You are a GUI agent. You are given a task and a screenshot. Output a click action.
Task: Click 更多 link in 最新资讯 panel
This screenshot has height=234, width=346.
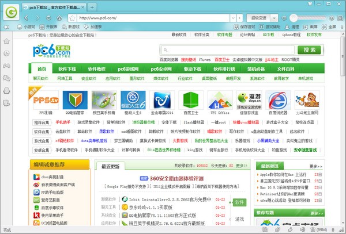[316, 167]
